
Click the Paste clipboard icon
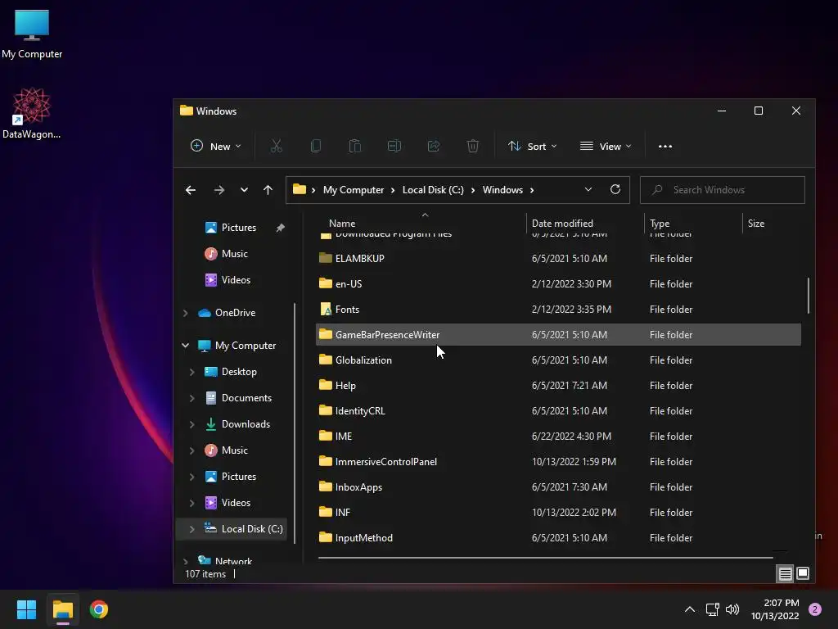point(355,146)
